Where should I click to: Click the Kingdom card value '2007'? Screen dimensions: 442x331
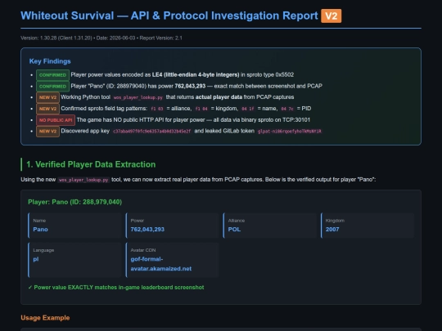[x=332, y=230]
